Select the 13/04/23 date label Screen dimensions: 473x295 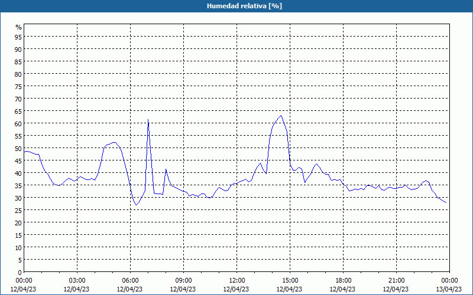(449, 289)
